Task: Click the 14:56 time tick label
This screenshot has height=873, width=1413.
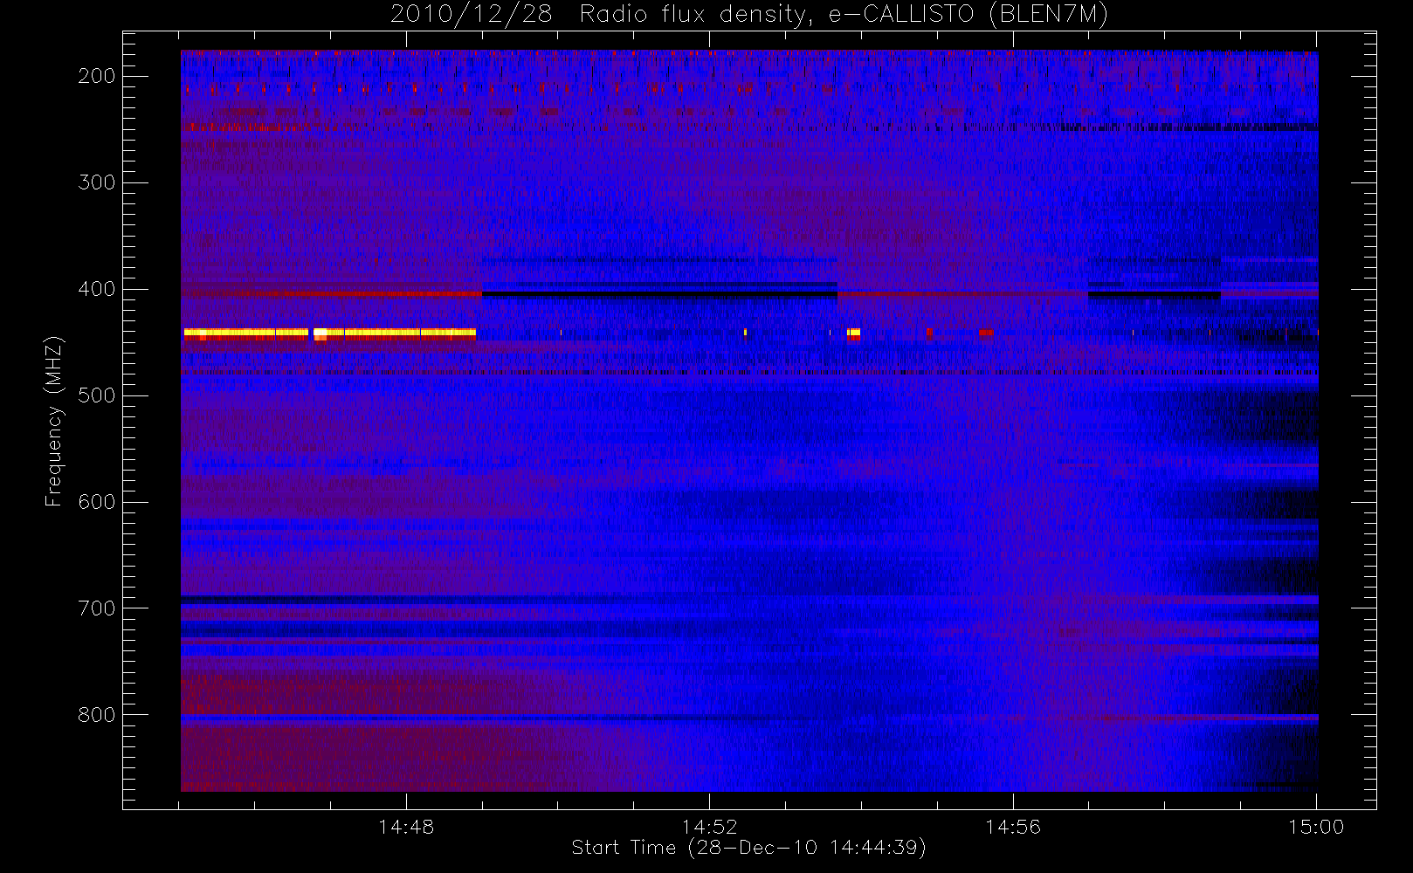Action: point(1013,827)
